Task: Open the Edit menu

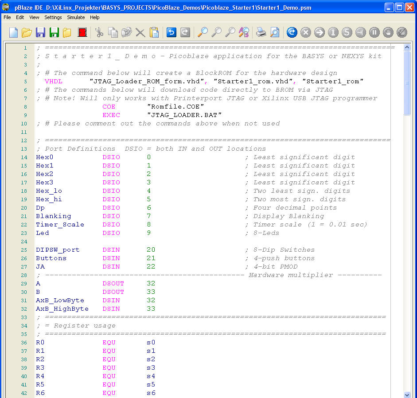Action: coord(20,17)
